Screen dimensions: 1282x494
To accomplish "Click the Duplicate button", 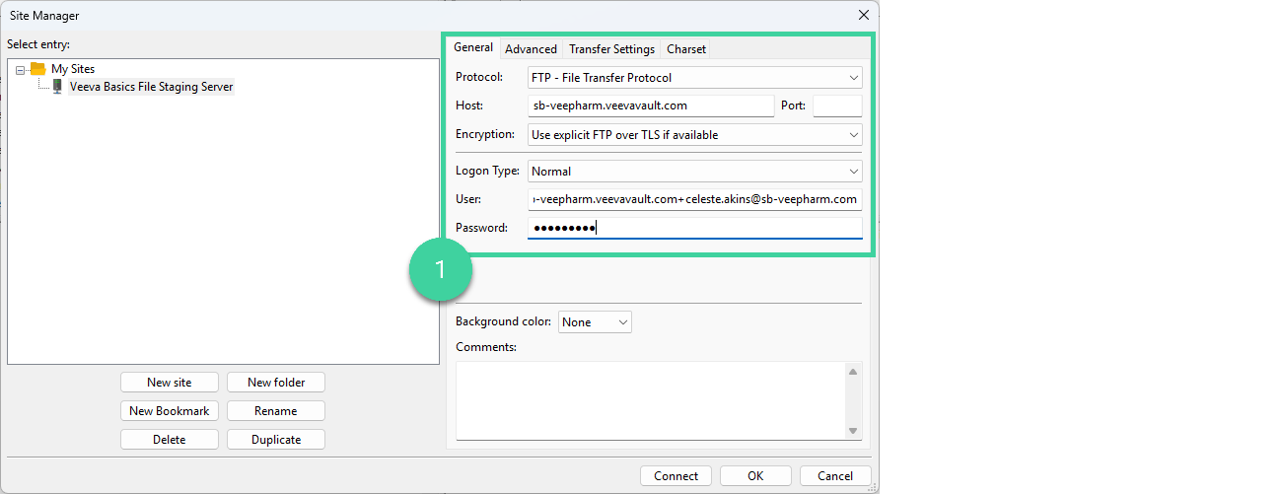I will pyautogui.click(x=276, y=440).
